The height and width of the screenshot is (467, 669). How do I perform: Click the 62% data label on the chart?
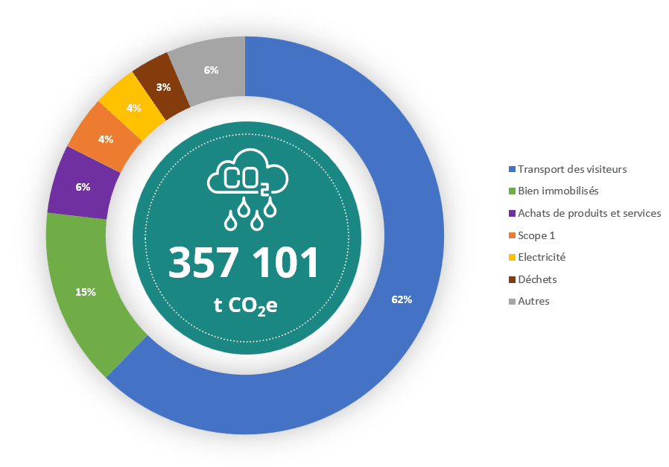point(402,299)
